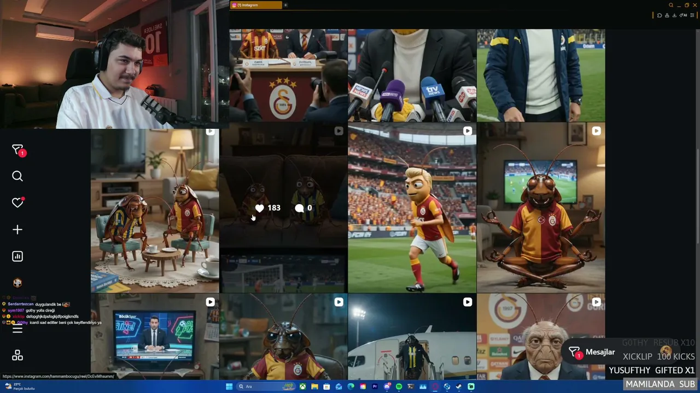The image size is (700, 393).
Task: Open the AI assistant icon in browser toolbar
Action: coord(684,15)
